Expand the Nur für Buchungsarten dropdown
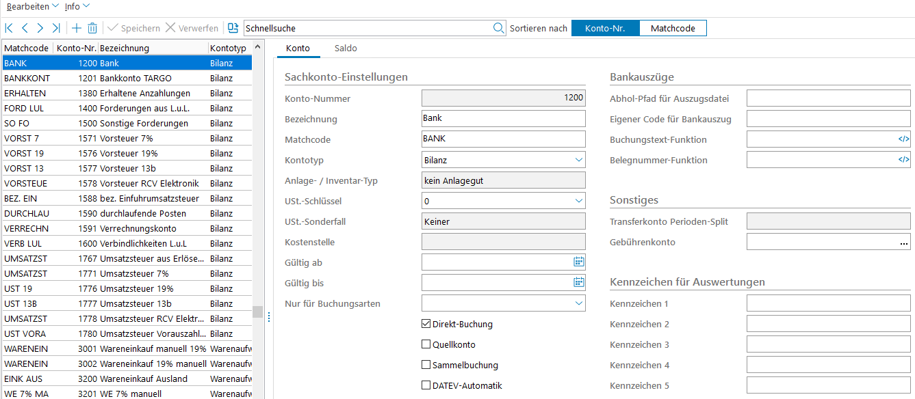The height and width of the screenshot is (399, 915). point(578,303)
